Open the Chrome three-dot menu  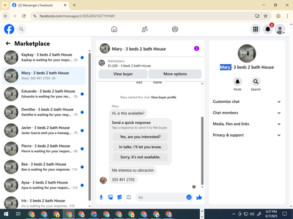click(287, 16)
